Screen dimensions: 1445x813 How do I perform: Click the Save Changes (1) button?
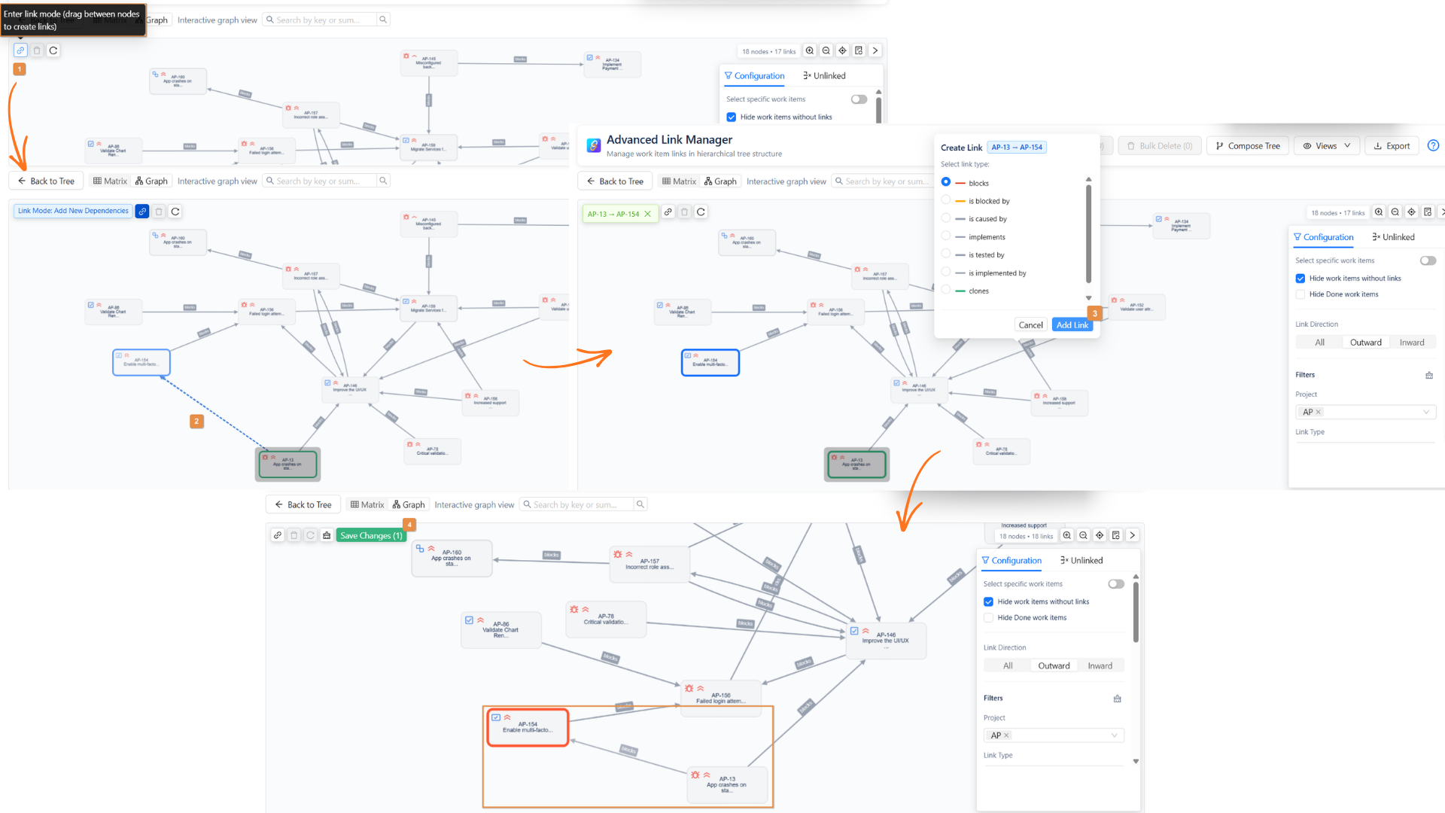pos(370,535)
